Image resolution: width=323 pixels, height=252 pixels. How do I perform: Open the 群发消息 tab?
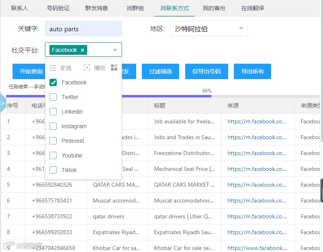click(x=96, y=8)
